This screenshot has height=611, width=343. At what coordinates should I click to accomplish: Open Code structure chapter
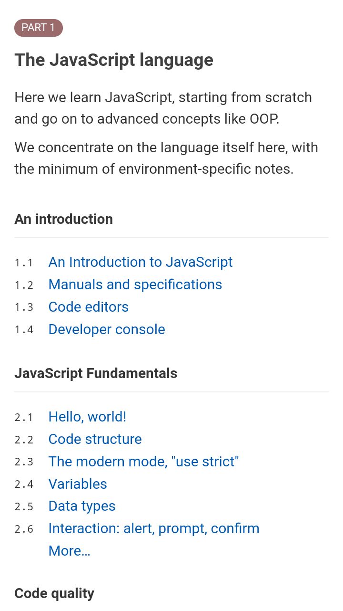[95, 439]
